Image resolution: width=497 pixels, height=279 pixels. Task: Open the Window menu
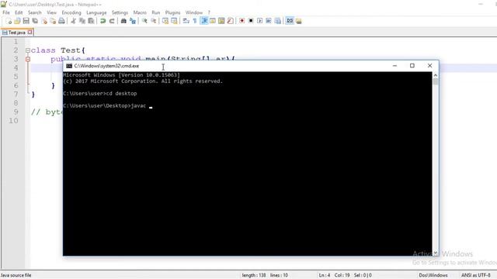click(x=194, y=12)
